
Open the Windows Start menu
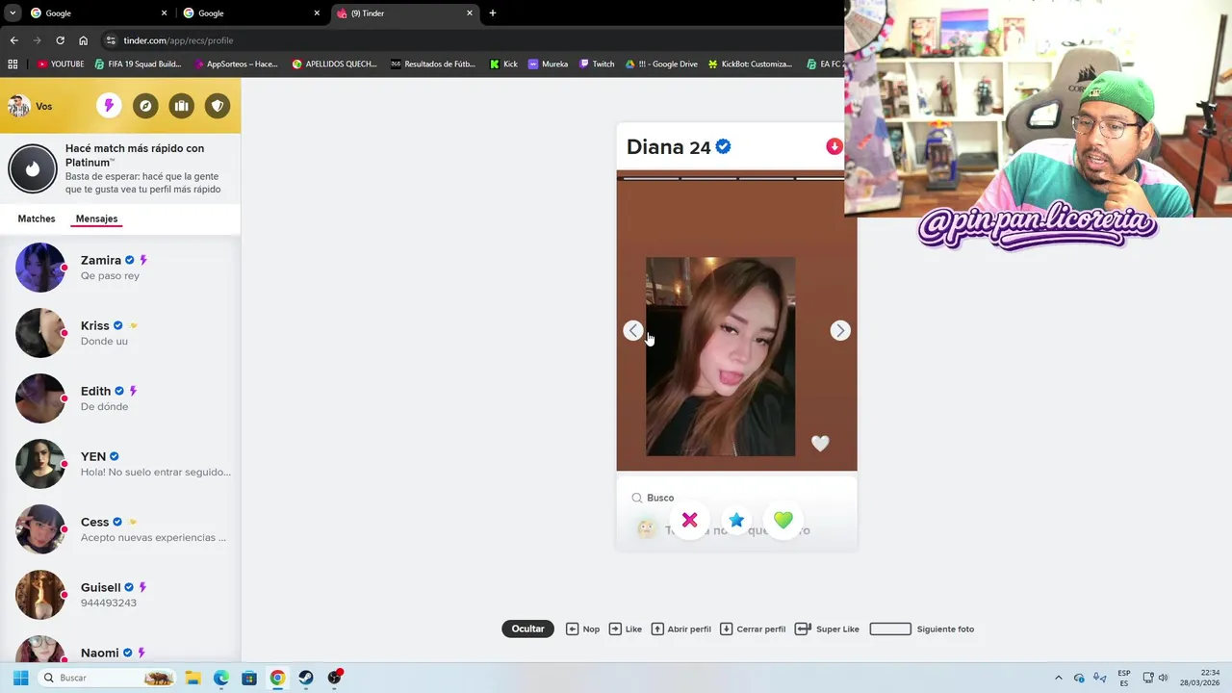(20, 678)
